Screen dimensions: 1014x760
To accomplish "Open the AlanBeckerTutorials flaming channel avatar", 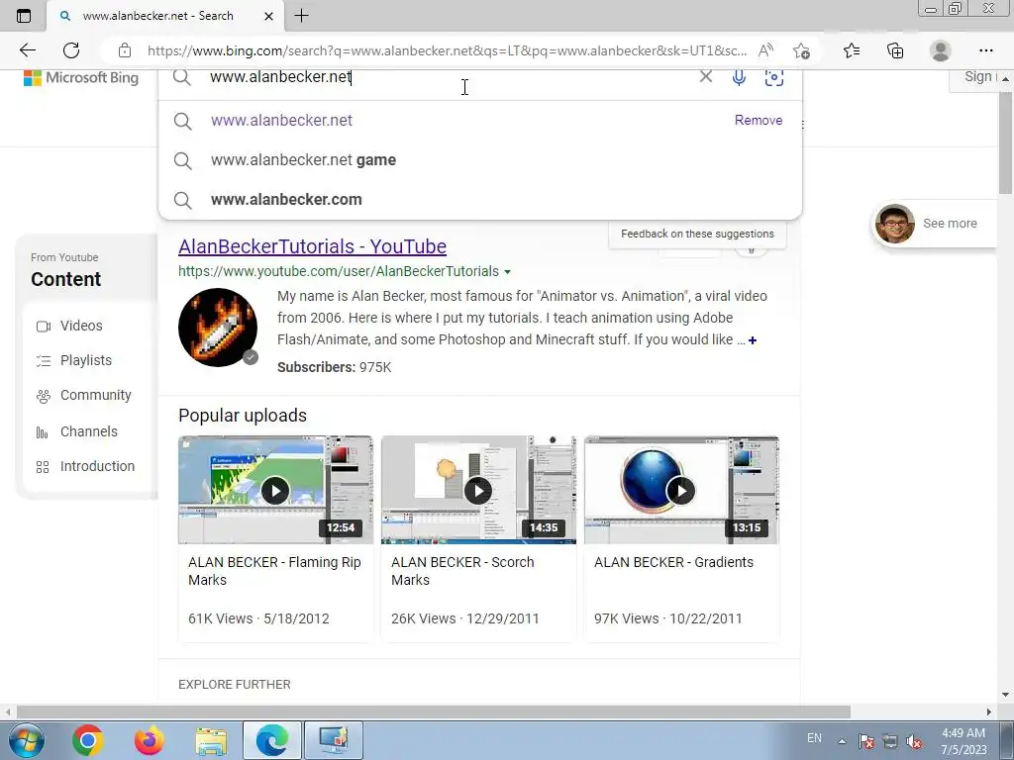I will click(218, 327).
